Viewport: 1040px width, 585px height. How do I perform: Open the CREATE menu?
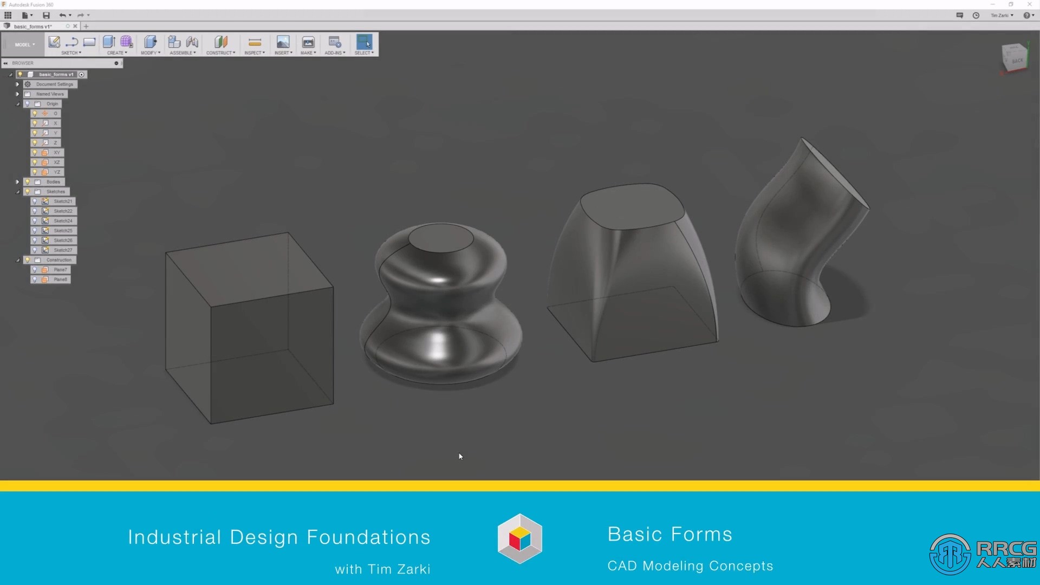117,53
